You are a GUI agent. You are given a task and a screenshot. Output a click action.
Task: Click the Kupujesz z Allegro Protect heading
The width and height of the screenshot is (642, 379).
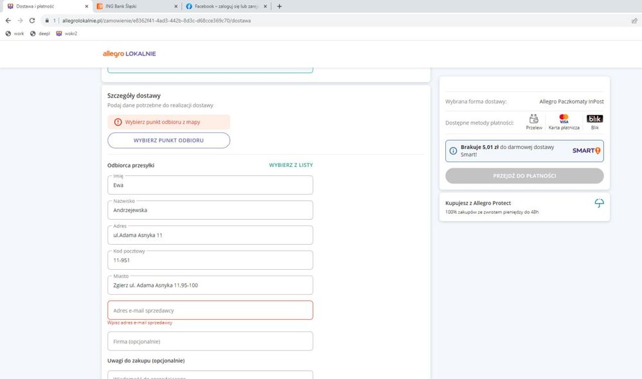tap(478, 203)
